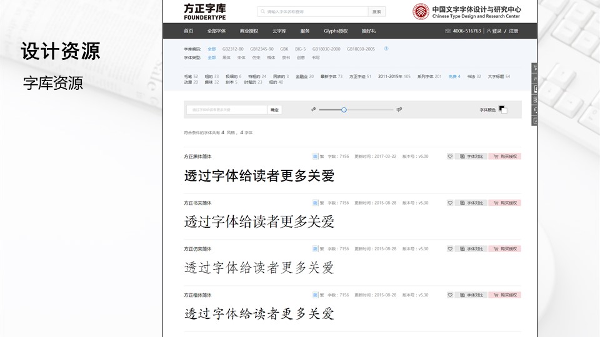Open the FounderType 方正字库 logo
Screen dimensions: 600x337
[205, 11]
